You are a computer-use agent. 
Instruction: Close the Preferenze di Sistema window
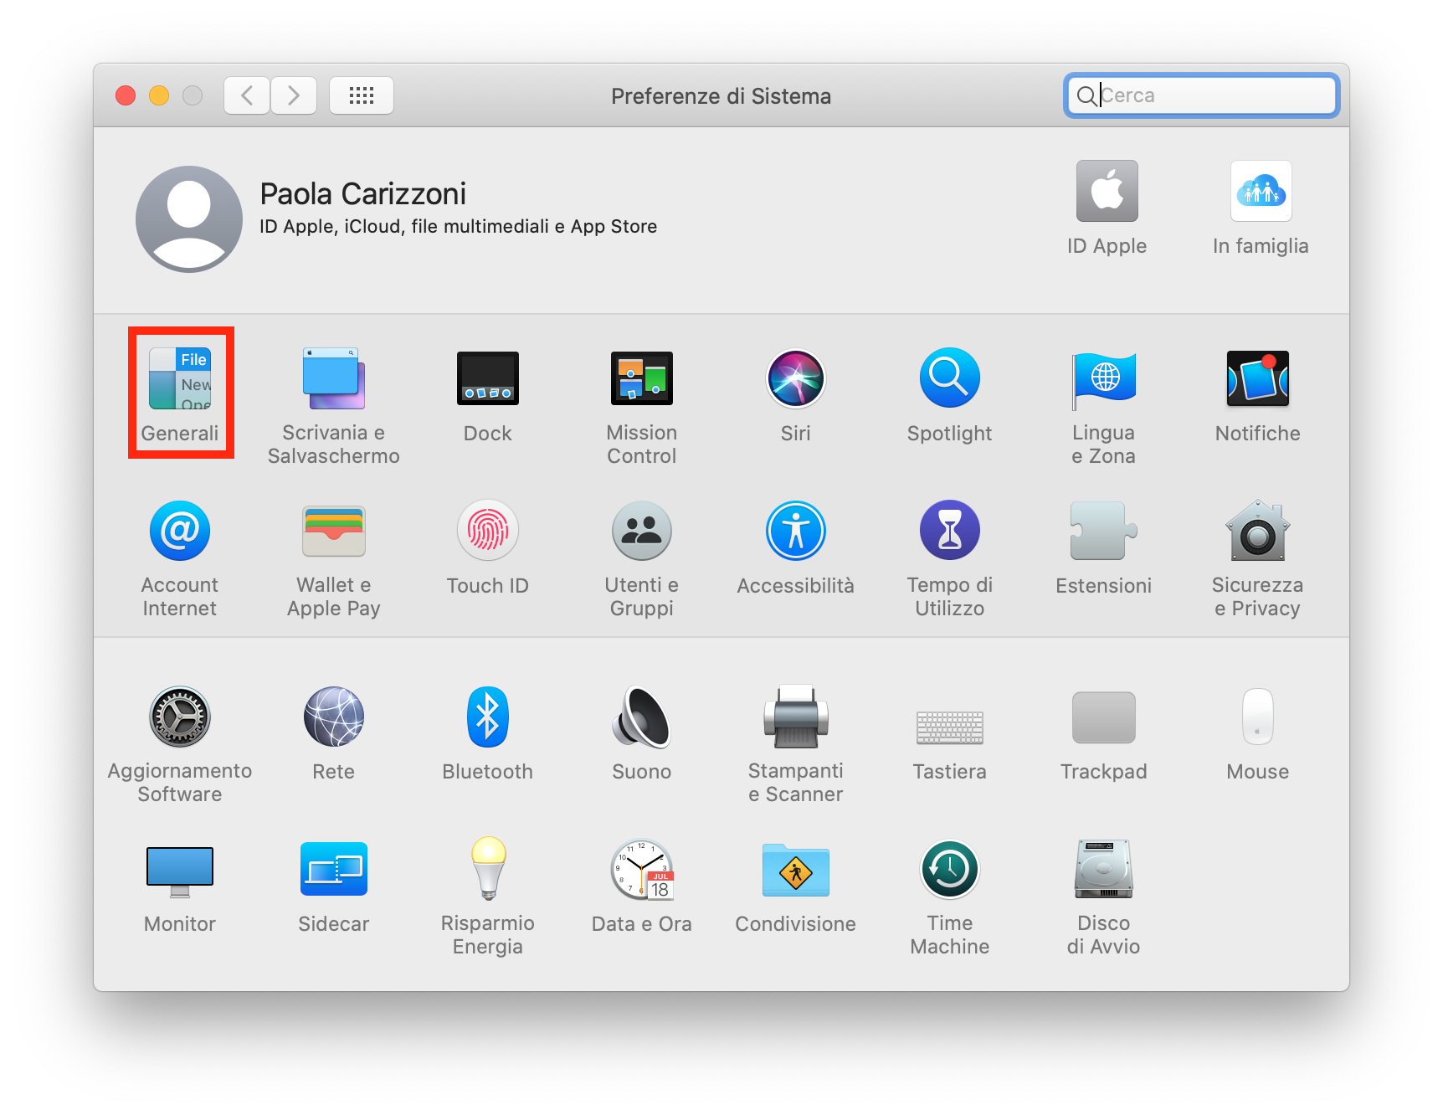[x=126, y=95]
